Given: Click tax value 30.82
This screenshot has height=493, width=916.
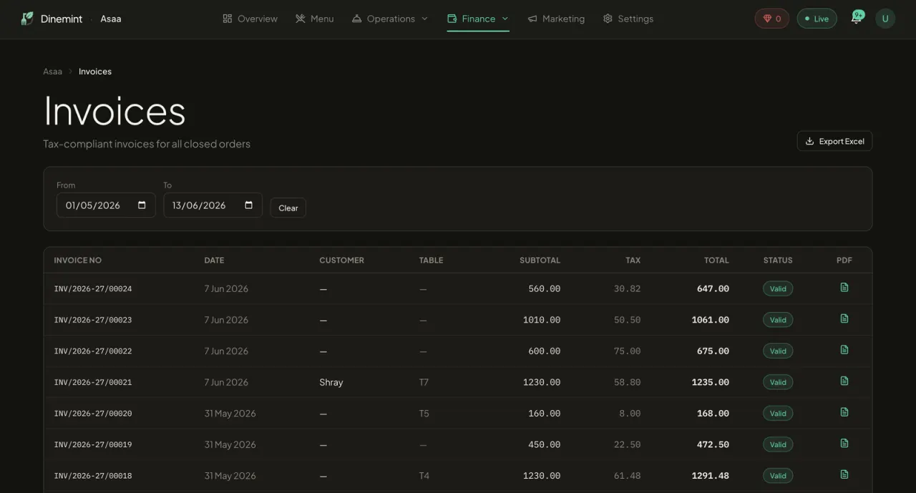Looking at the screenshot, I should tap(628, 289).
